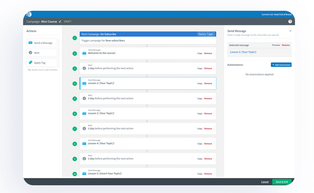Copy the Lesson 2 message step
Screen dimensions: 314x193
pyautogui.click(x=200, y=83)
